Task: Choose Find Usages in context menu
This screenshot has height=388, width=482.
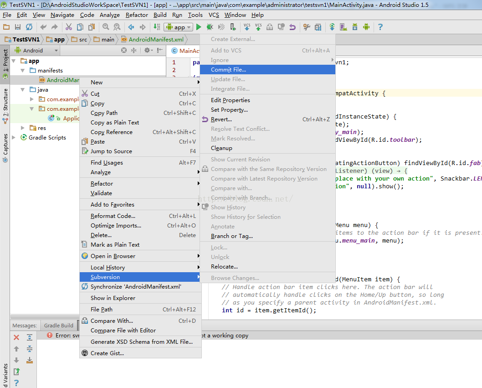Action: click(140, 162)
